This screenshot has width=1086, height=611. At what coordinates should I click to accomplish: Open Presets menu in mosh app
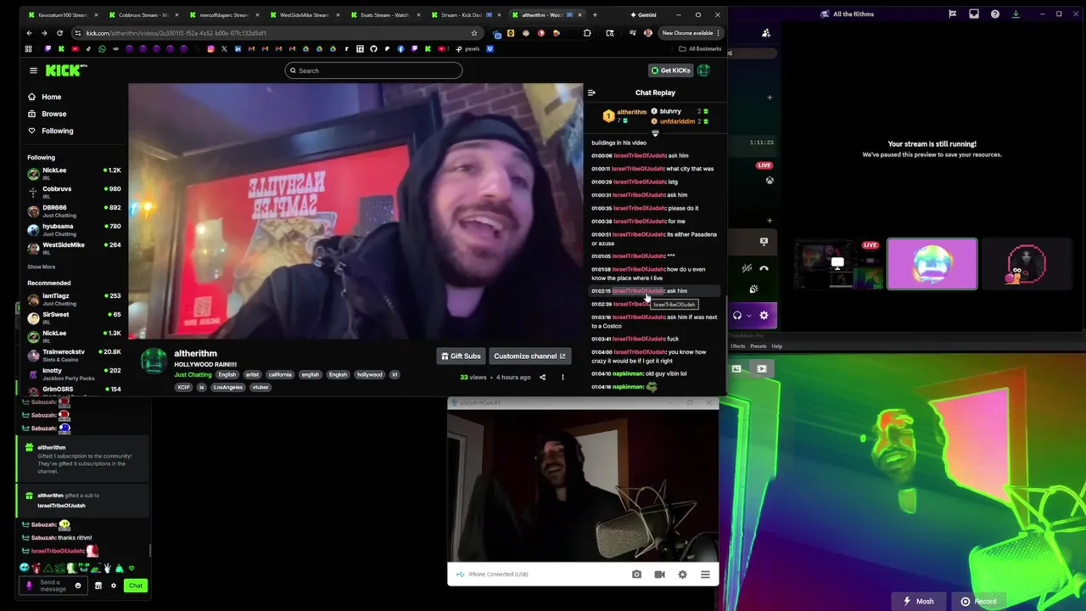pyautogui.click(x=758, y=346)
